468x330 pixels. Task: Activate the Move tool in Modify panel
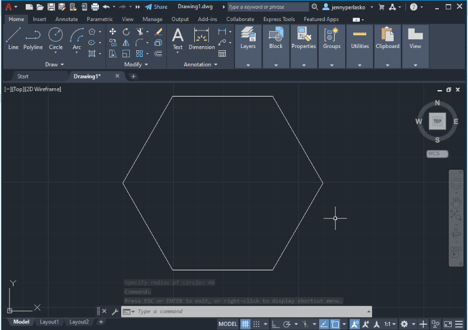point(112,32)
